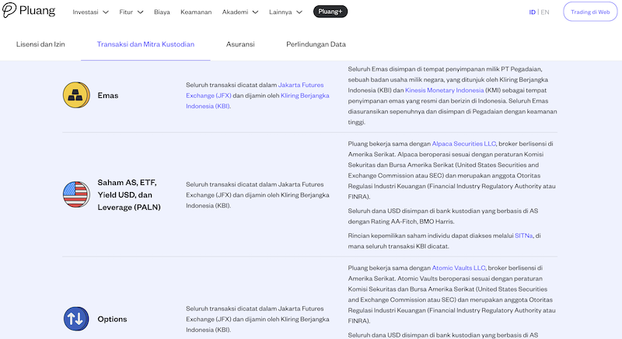622x339 pixels.
Task: Click the US flag icon for Saham AS
Action: [x=76, y=194]
